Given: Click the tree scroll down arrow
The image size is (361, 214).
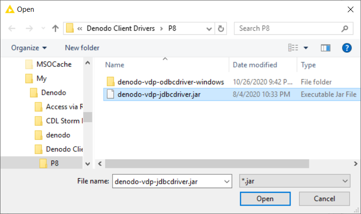Looking at the screenshot, I should click(x=88, y=164).
